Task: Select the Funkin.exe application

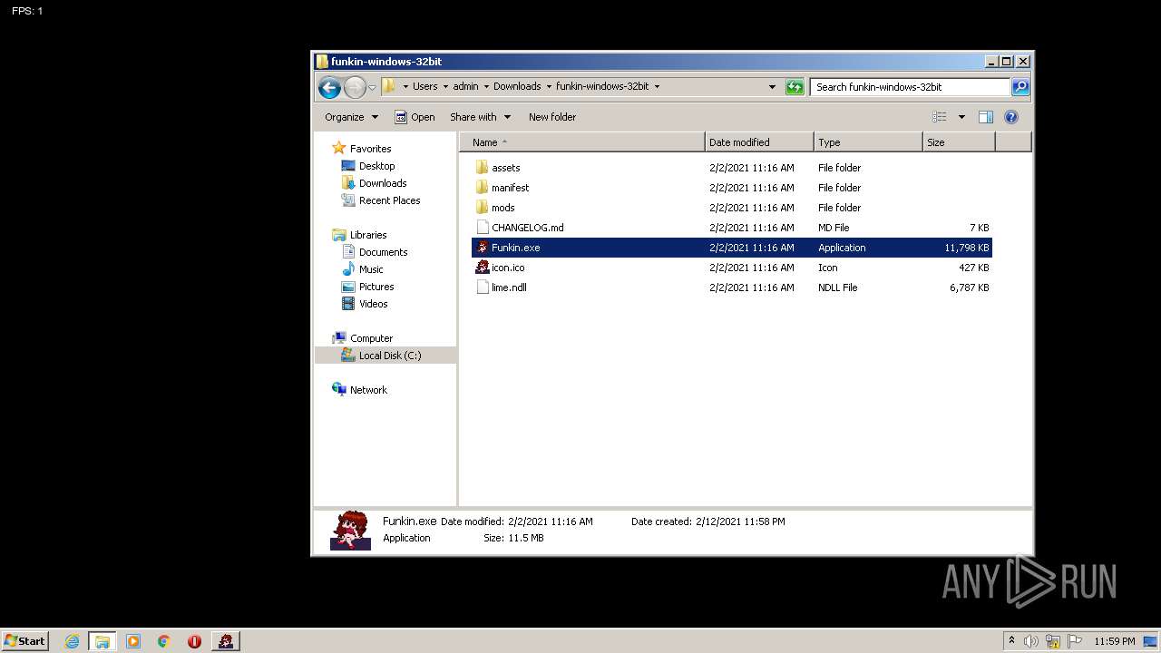Action: tap(731, 248)
